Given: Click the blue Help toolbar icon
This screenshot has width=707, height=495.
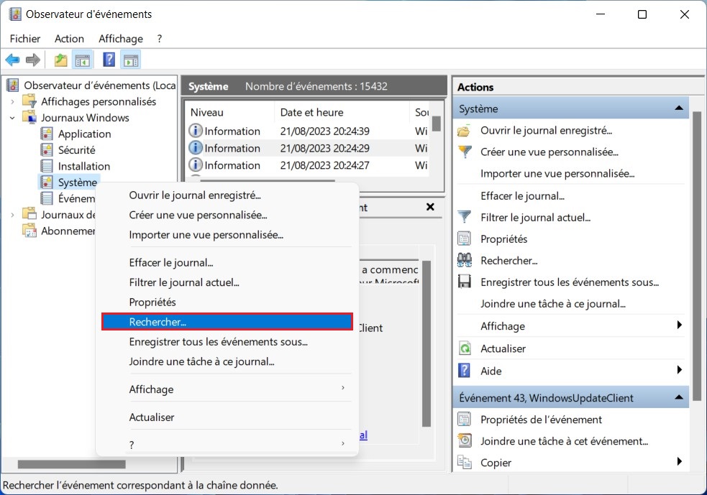Looking at the screenshot, I should (109, 60).
